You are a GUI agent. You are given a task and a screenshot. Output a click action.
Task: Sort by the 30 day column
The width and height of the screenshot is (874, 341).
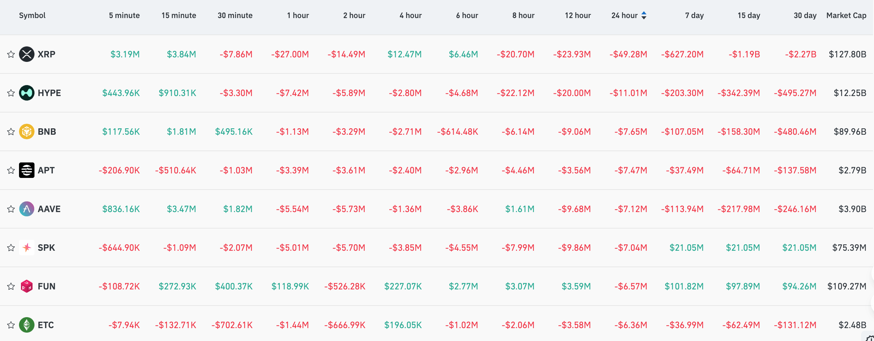click(805, 15)
